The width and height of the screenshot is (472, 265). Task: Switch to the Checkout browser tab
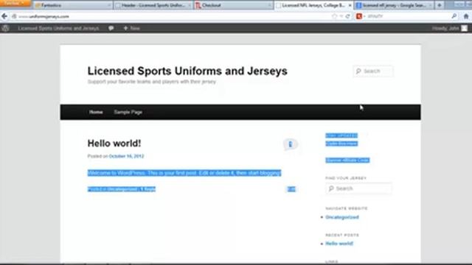pos(233,5)
